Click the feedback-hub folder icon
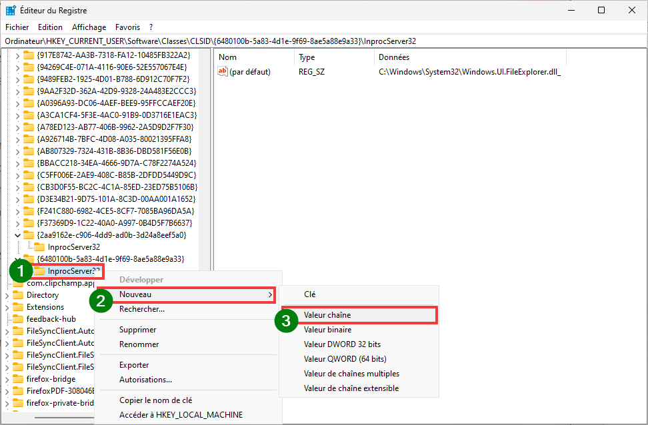 18,319
